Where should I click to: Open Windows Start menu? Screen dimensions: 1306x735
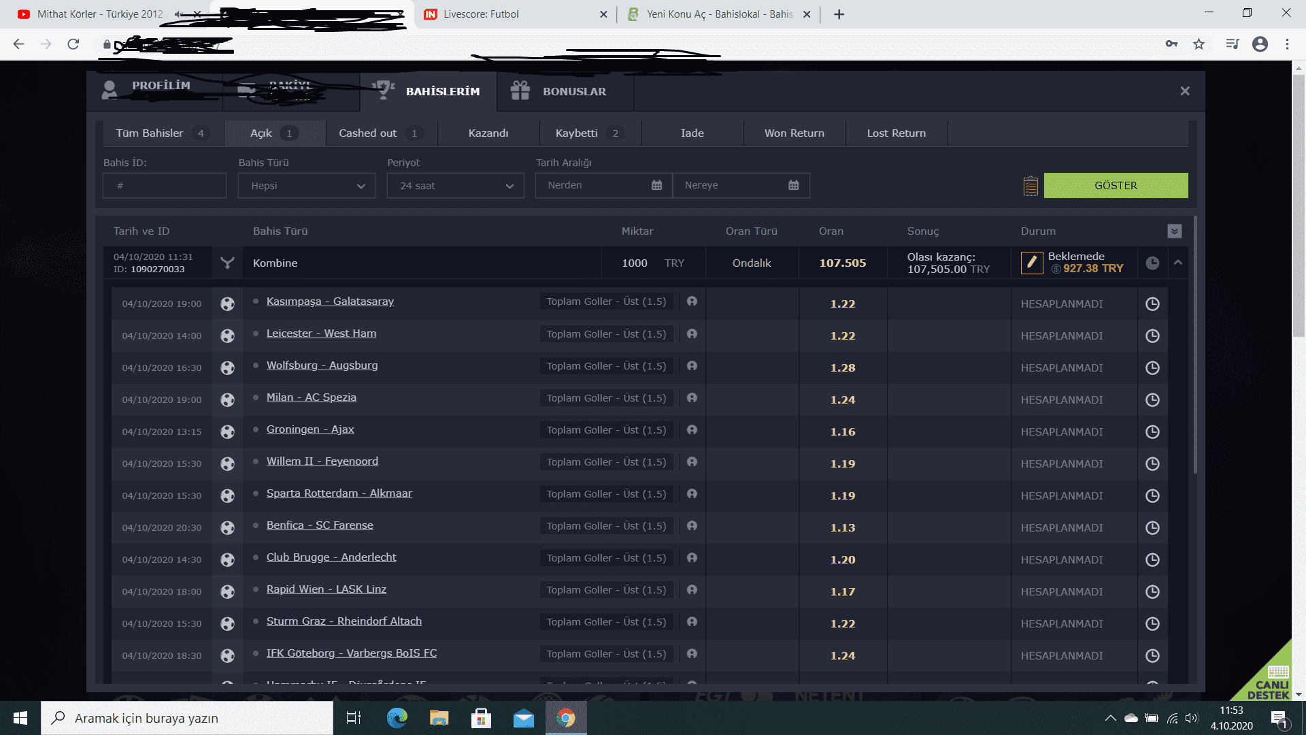tap(20, 718)
